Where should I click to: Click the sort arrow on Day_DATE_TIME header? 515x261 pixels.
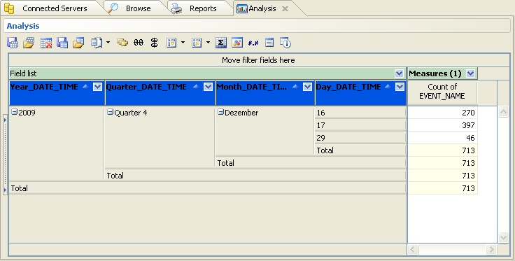tap(388, 87)
